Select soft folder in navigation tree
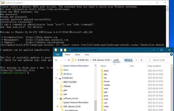Screen dimensions: 174x111 tap(65, 94)
